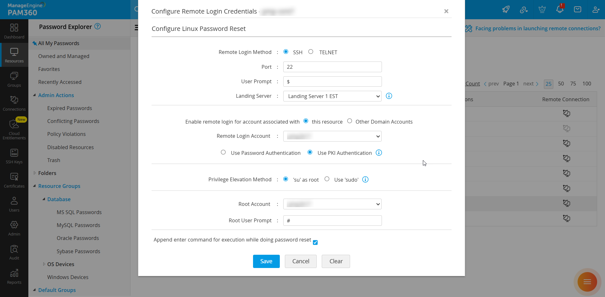The width and height of the screenshot is (605, 297).
Task: Open MySQL Passwords resource group
Action: 78,225
